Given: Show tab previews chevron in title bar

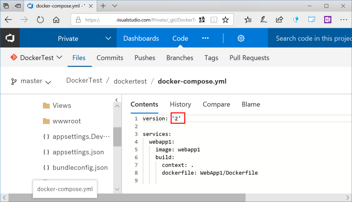Looking at the screenshot, I should 115,6.
